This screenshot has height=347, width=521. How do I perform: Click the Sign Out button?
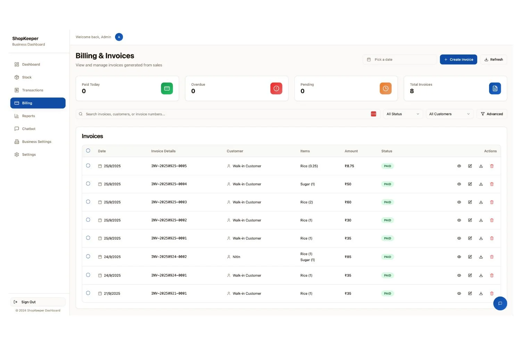(x=38, y=302)
